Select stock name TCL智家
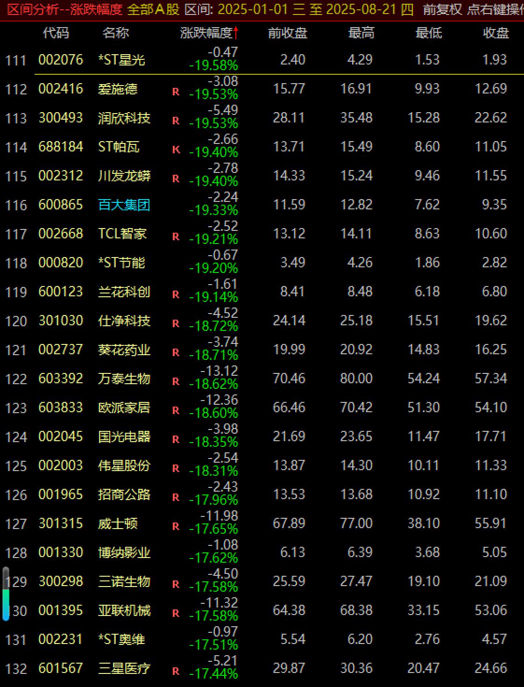 122,234
